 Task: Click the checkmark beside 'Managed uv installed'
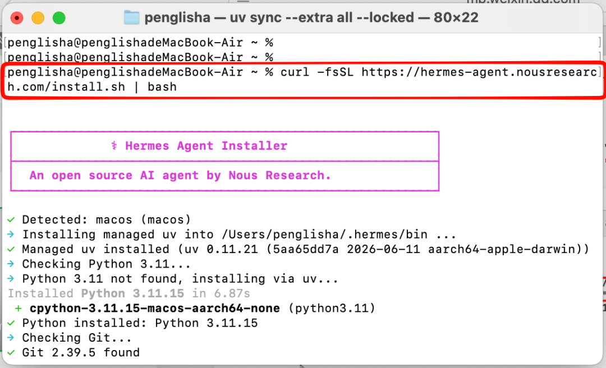coord(11,249)
